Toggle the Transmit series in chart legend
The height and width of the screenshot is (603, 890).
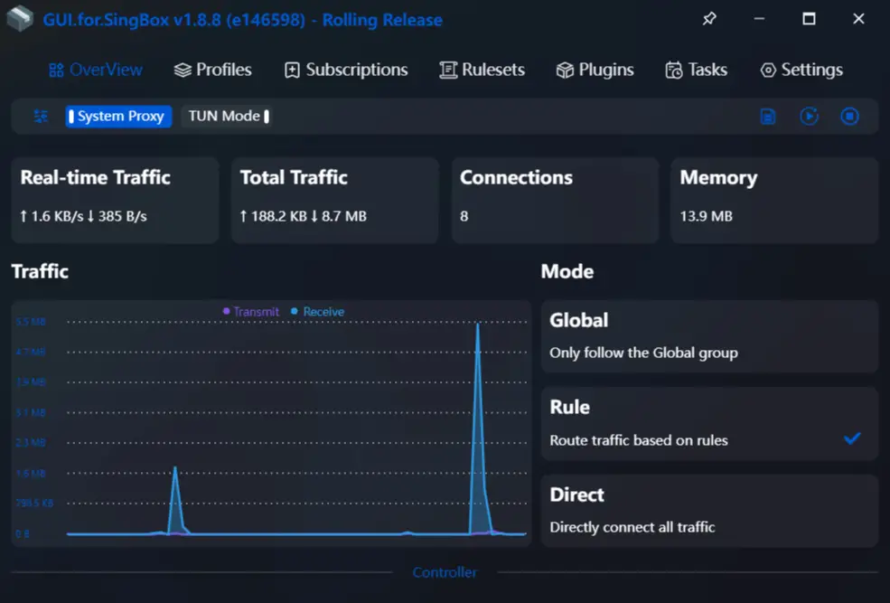tap(251, 312)
